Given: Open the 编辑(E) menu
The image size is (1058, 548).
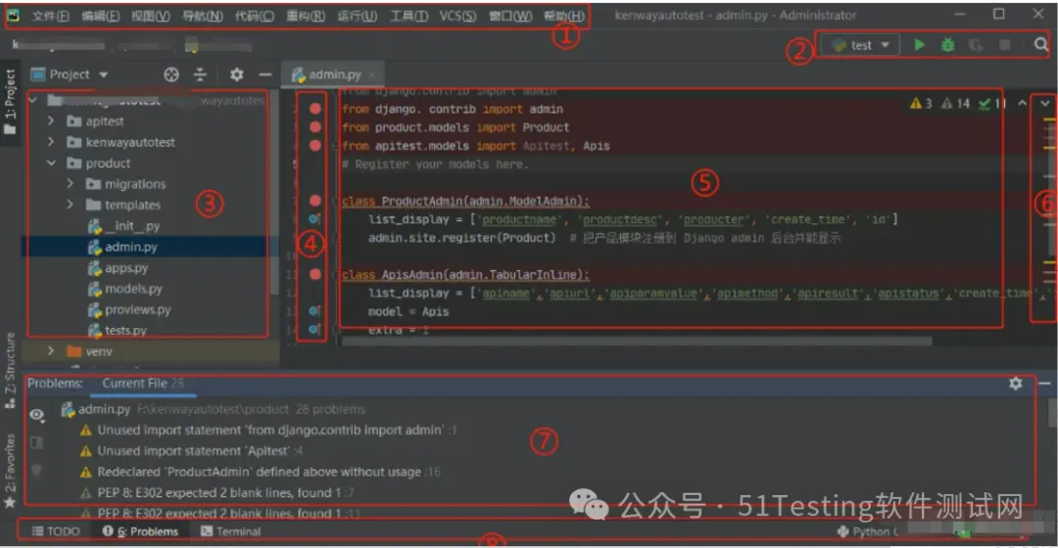Looking at the screenshot, I should [x=101, y=16].
